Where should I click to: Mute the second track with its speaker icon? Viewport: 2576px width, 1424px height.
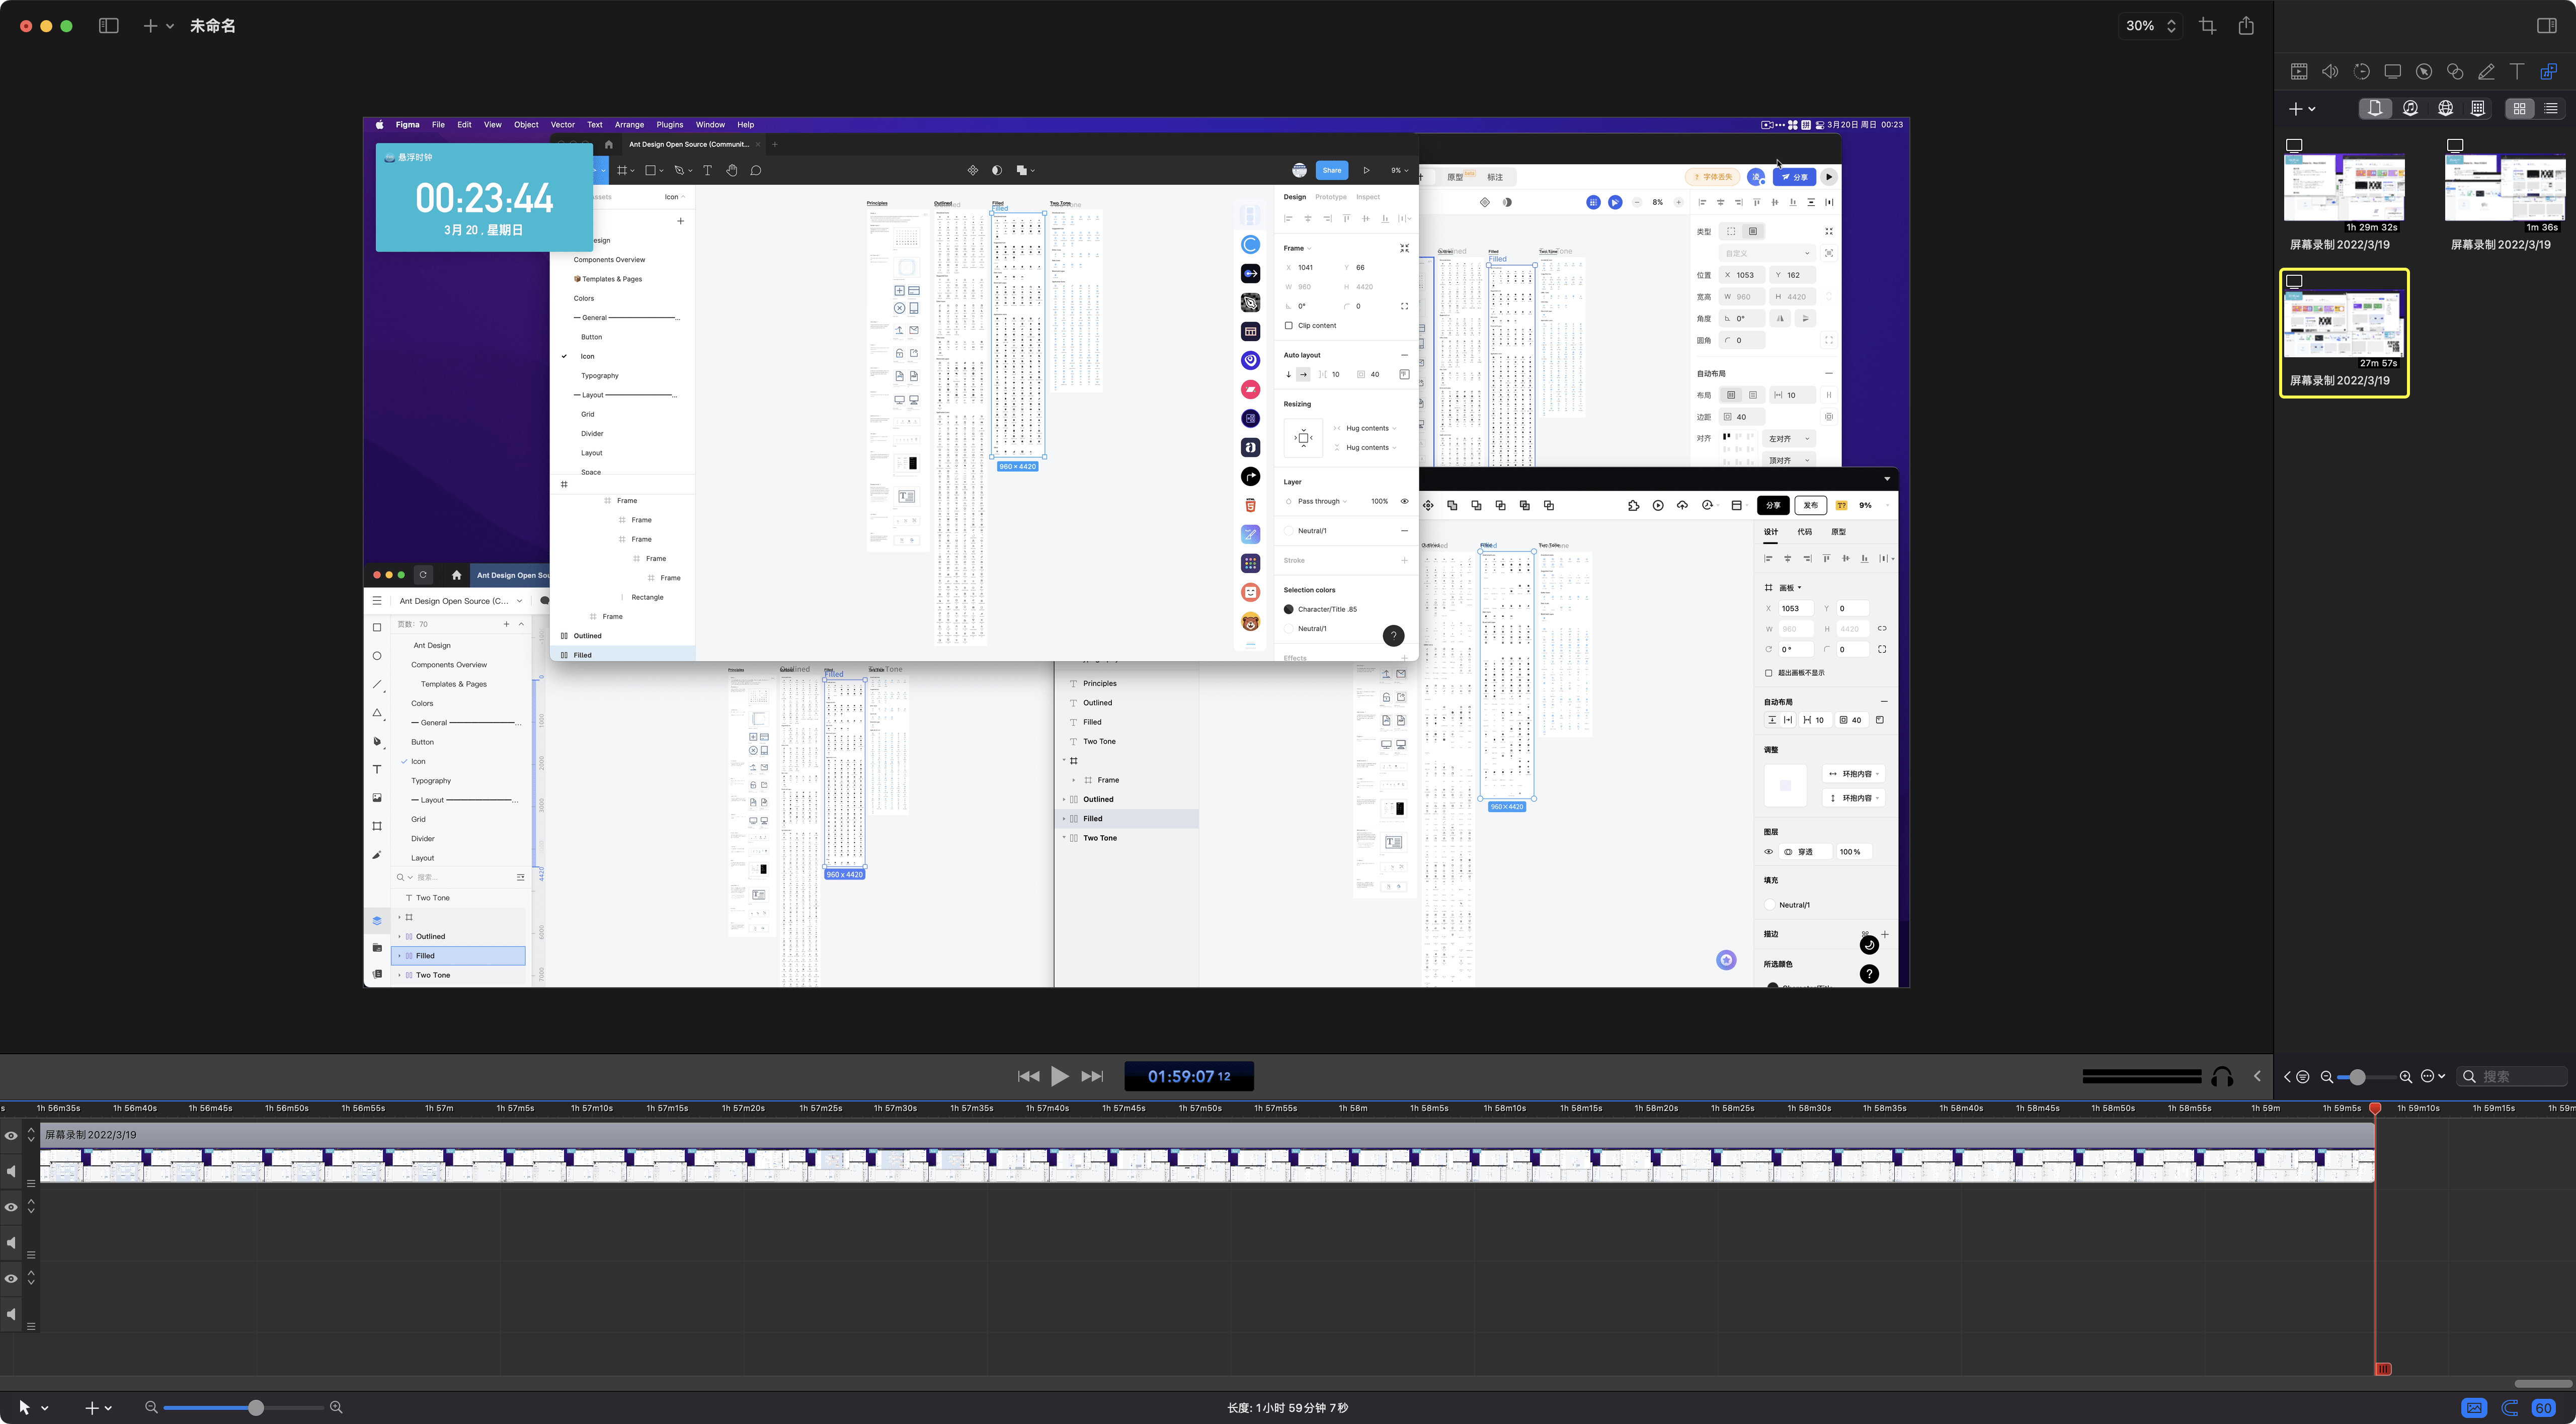pyautogui.click(x=11, y=1242)
